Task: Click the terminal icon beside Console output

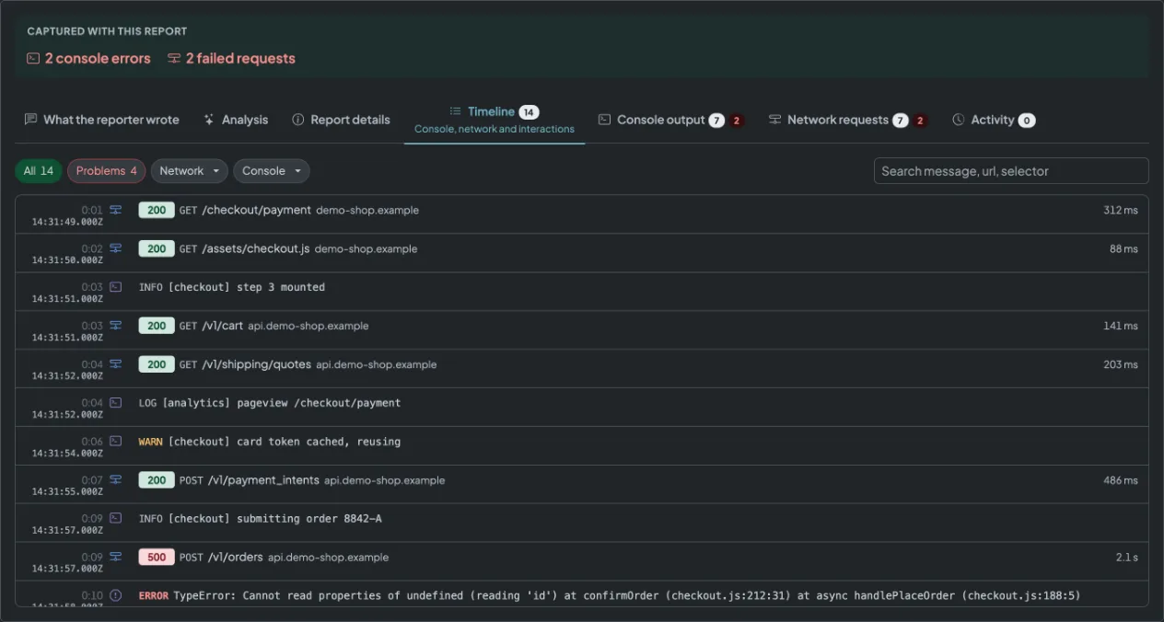Action: (x=605, y=120)
